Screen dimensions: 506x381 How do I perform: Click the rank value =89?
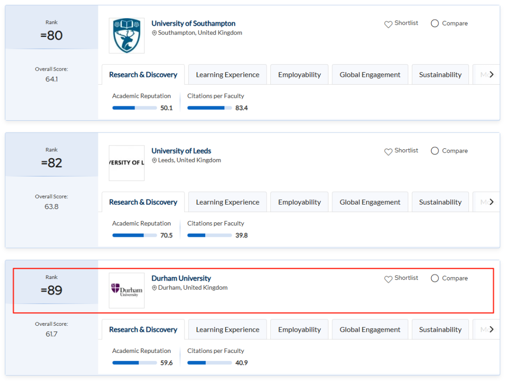pyautogui.click(x=52, y=290)
